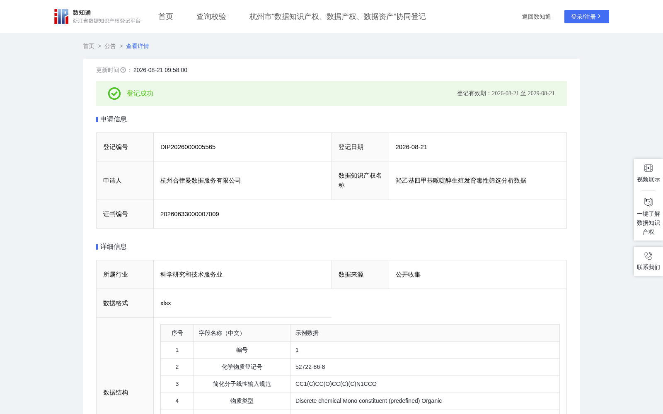Click the 数据来源 label cell

[x=360, y=274]
